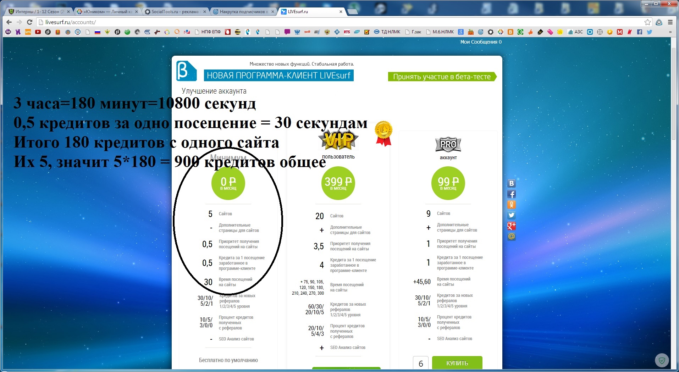Click the VIP 399 ₽ price circle
The width and height of the screenshot is (679, 372).
tap(338, 183)
